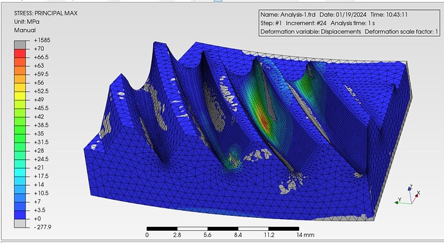Click the red +70 legend color band
Viewport: 444px width, 243px height.
pos(20,53)
